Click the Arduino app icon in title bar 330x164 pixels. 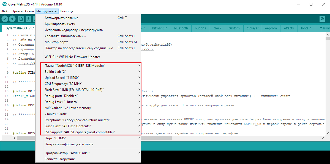click(x=4, y=4)
